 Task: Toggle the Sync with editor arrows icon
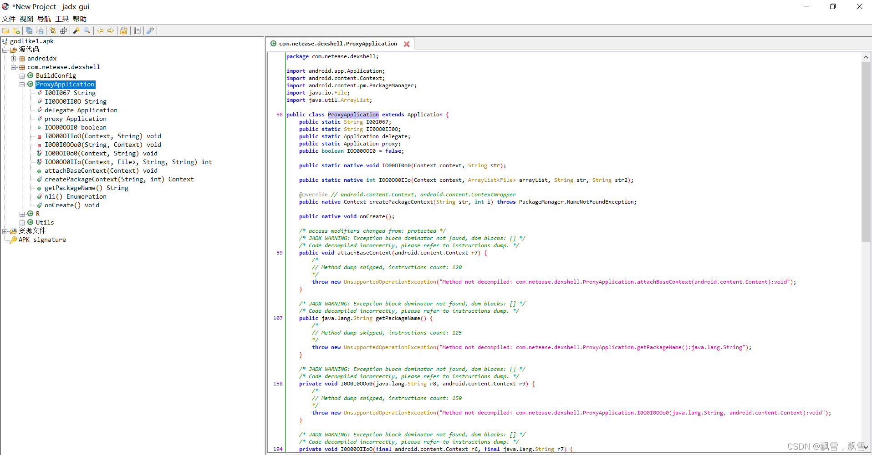[53, 30]
